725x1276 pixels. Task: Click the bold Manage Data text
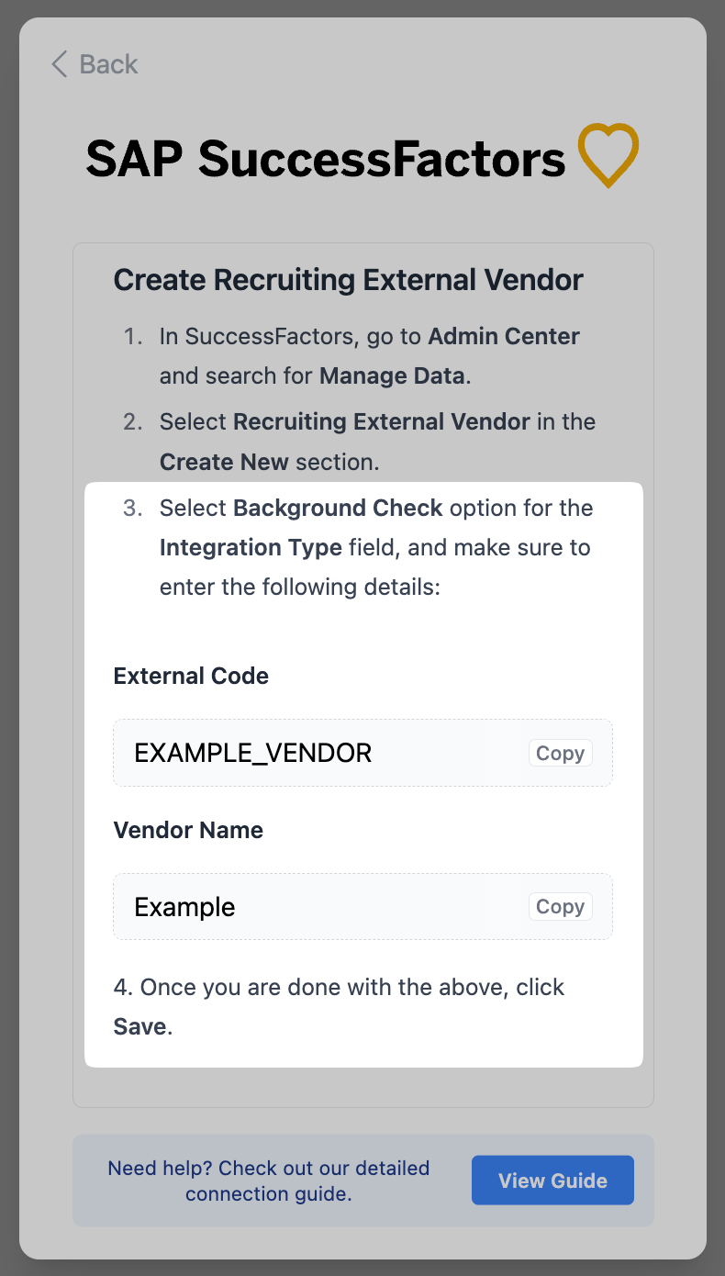click(394, 375)
